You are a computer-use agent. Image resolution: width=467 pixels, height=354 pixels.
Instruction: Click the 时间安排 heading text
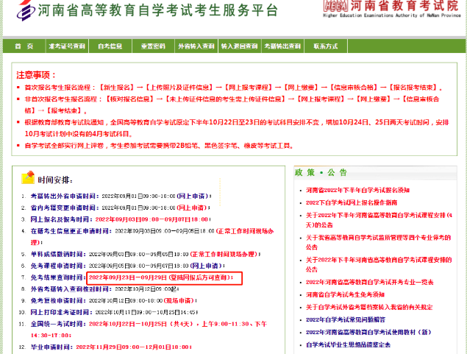[55, 180]
